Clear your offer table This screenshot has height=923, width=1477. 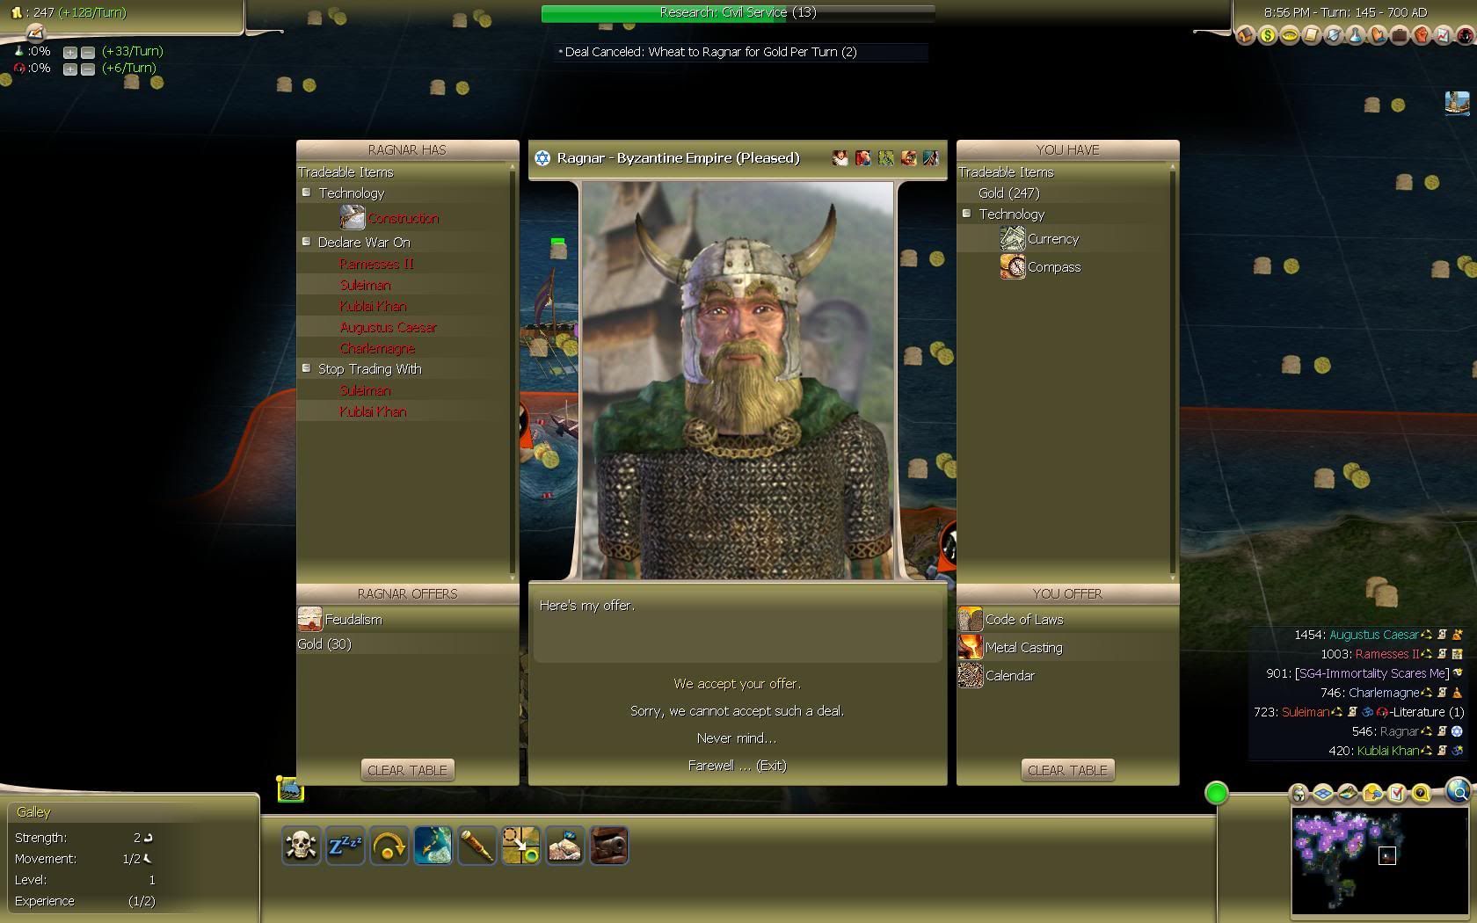[x=1067, y=770]
